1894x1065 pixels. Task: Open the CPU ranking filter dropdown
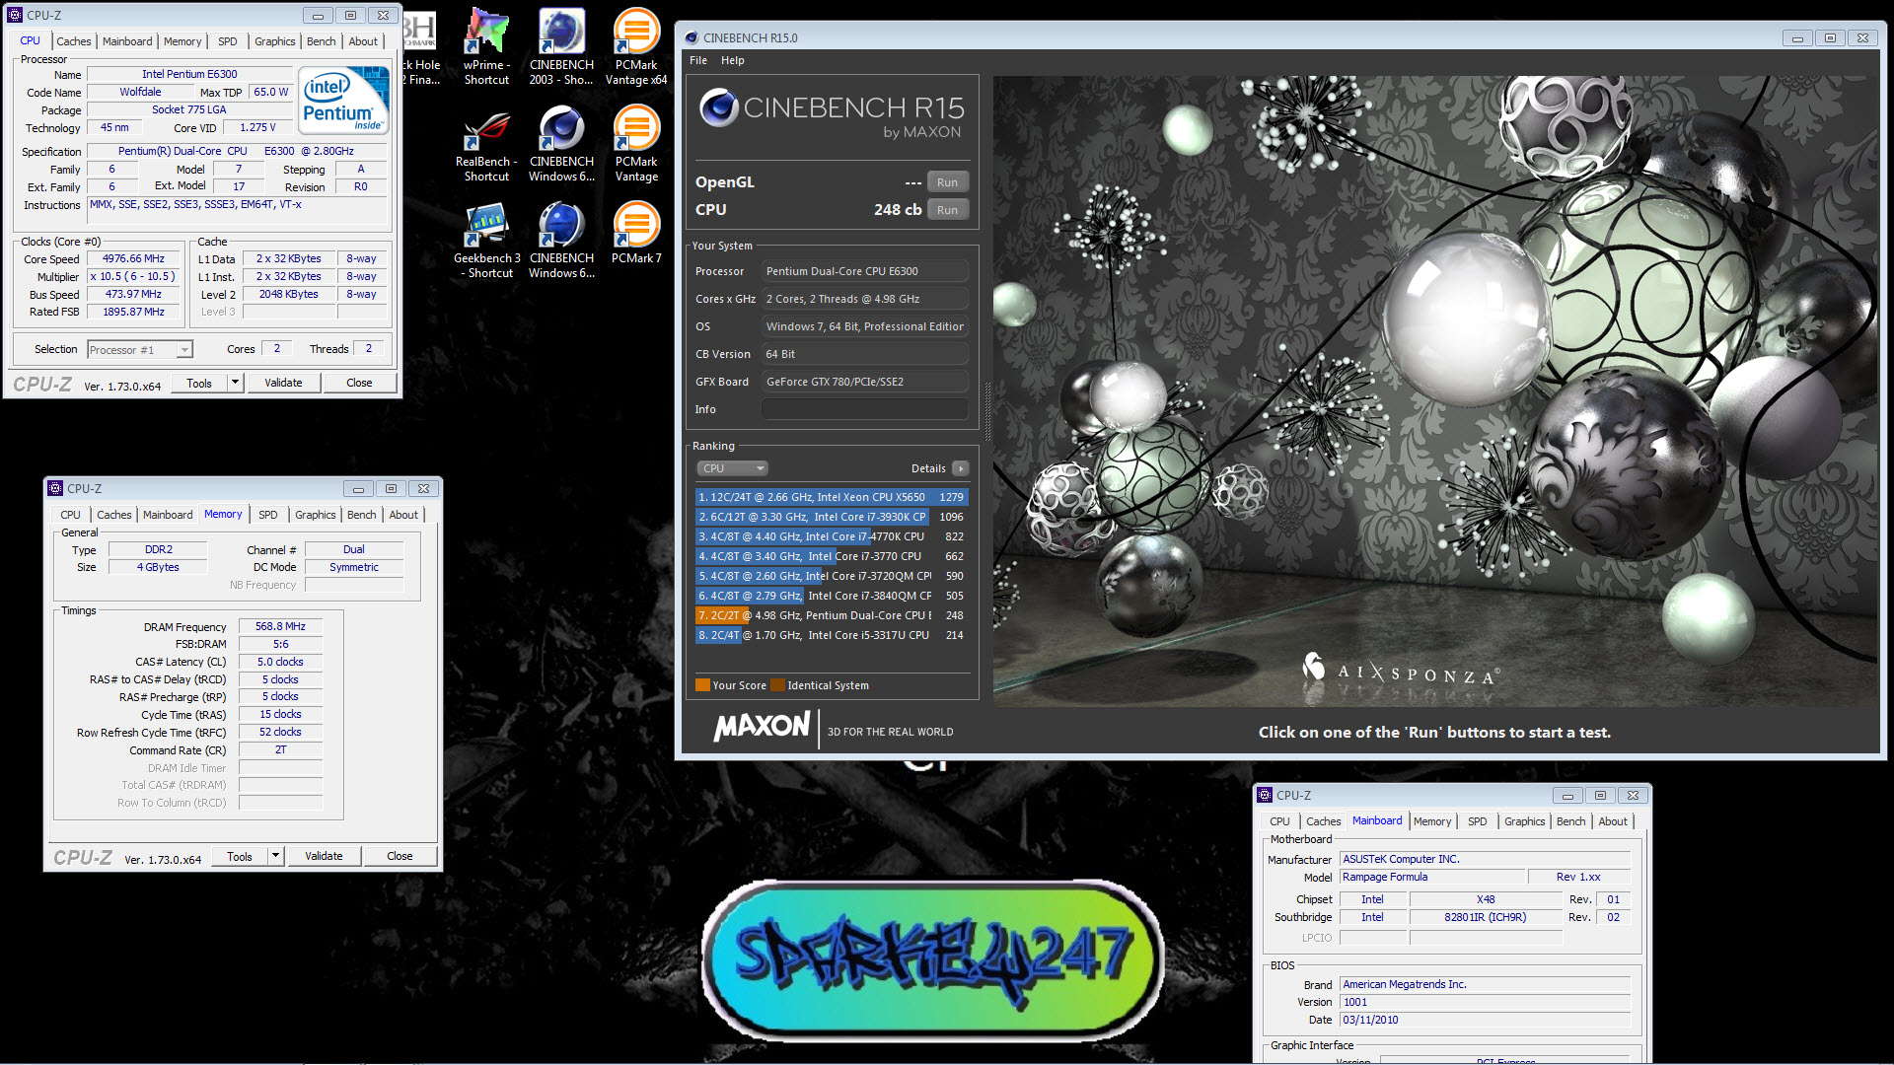[x=732, y=468]
